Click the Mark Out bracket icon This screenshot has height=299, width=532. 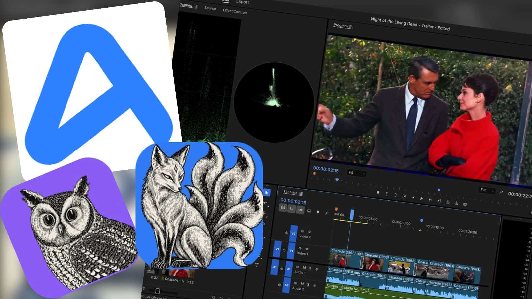[x=395, y=195]
